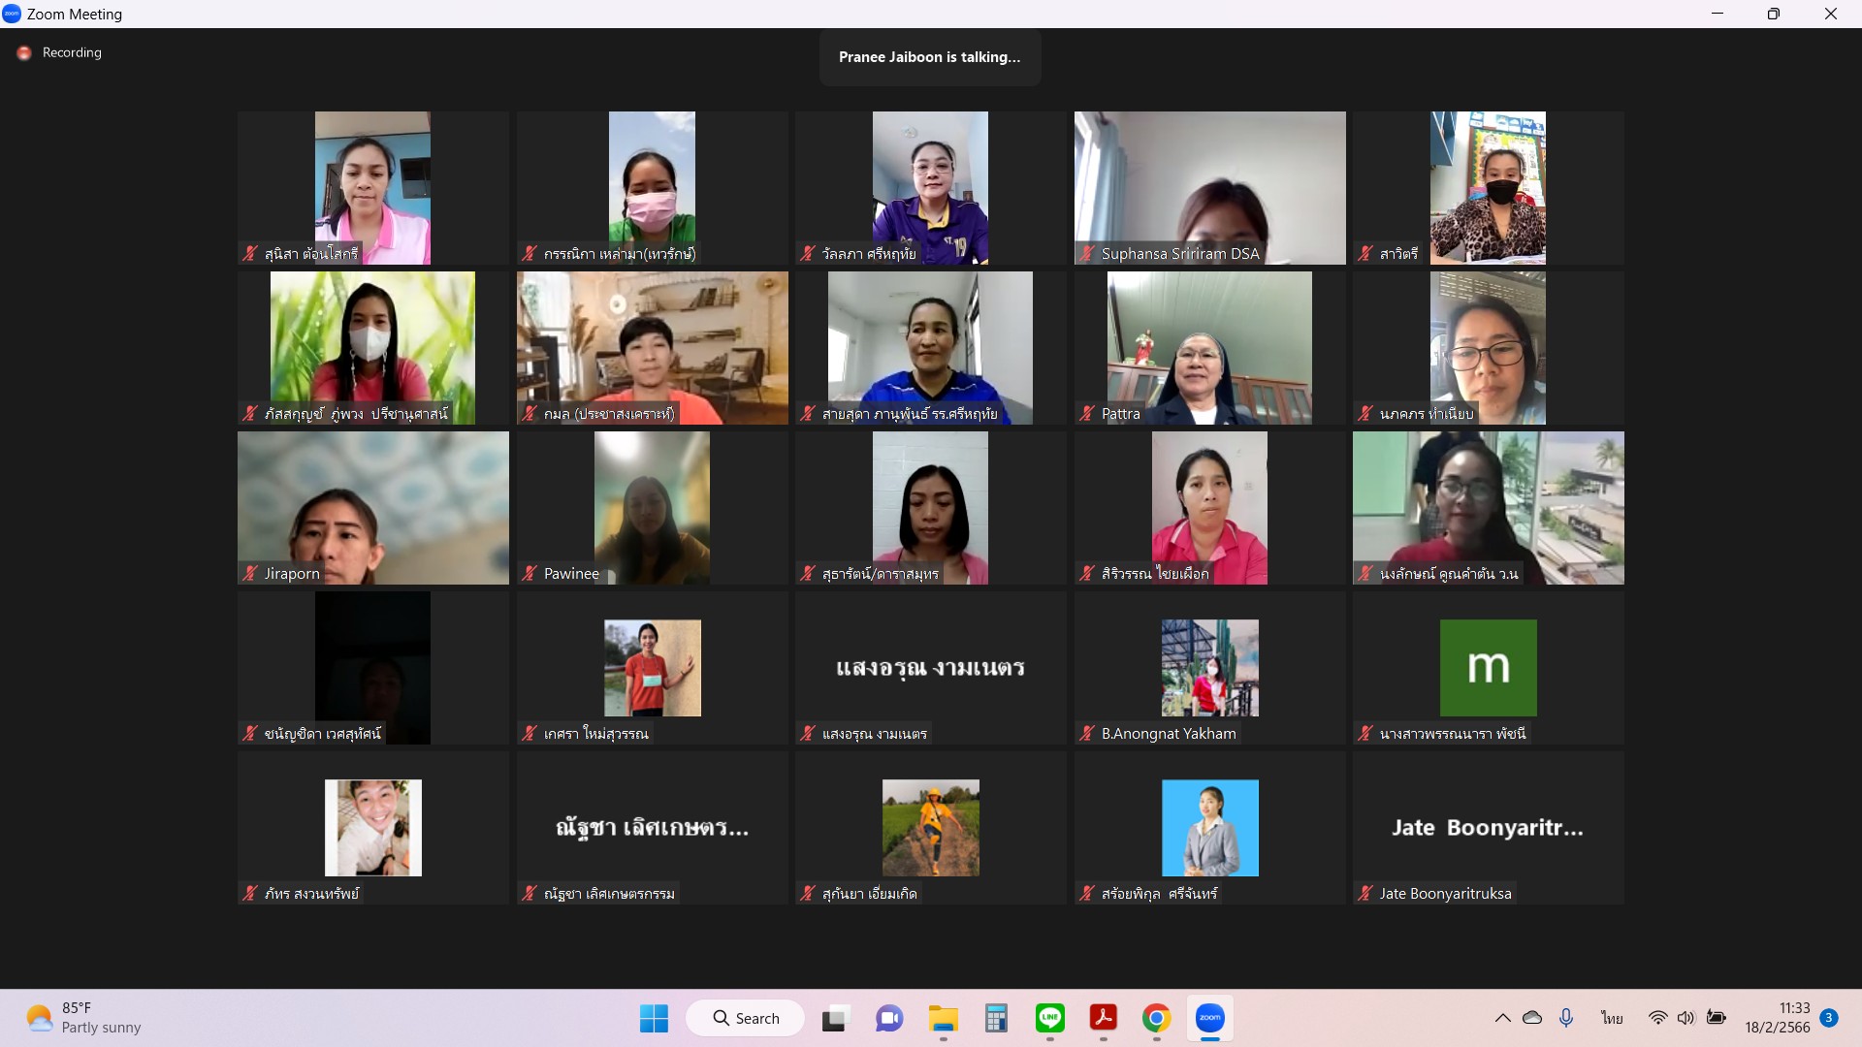Click the OneDrive cloud tray icon
The height and width of the screenshot is (1047, 1862).
coord(1532,1018)
